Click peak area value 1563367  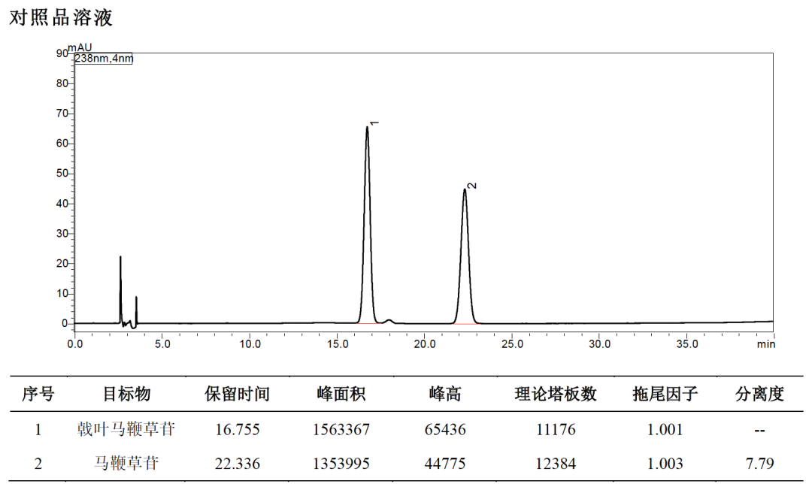[341, 430]
